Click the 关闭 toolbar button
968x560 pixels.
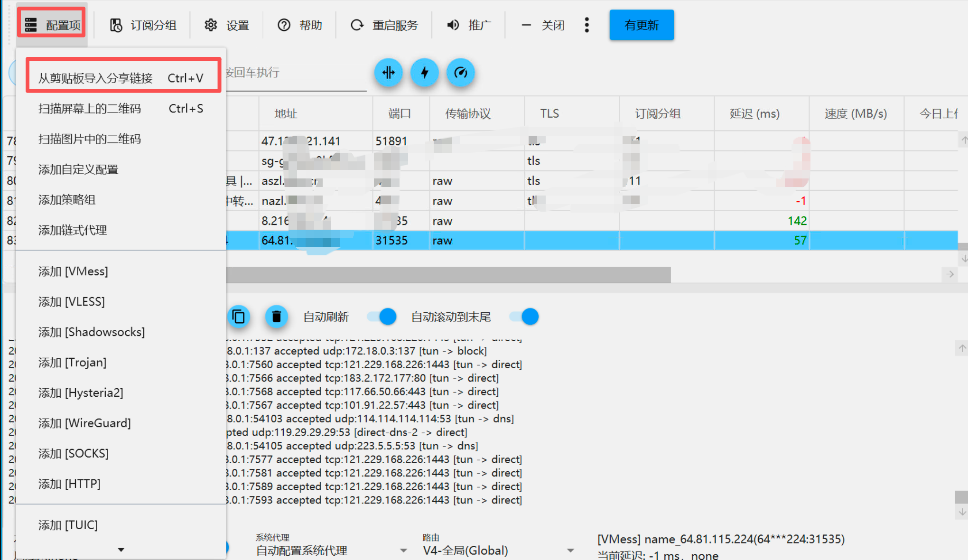(543, 25)
